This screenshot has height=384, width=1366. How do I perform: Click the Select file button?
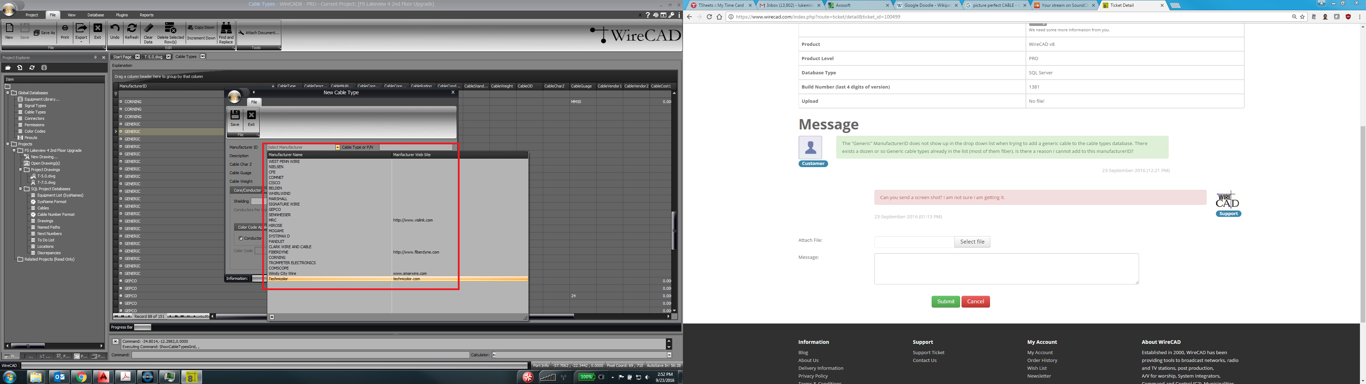coord(972,242)
